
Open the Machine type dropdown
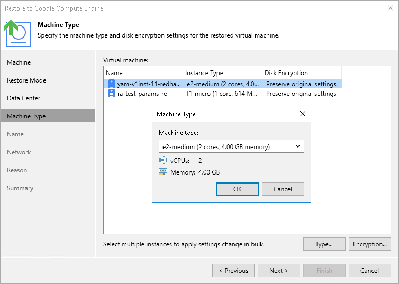(231, 146)
